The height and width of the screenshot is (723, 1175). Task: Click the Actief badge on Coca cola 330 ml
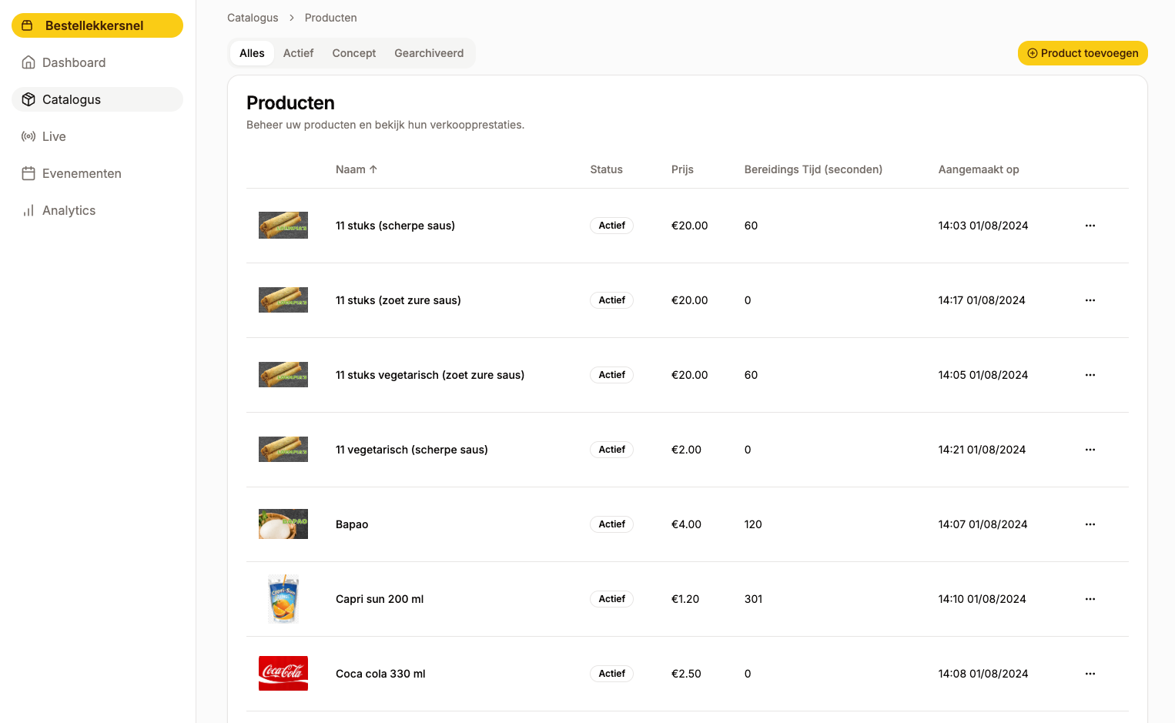(611, 674)
